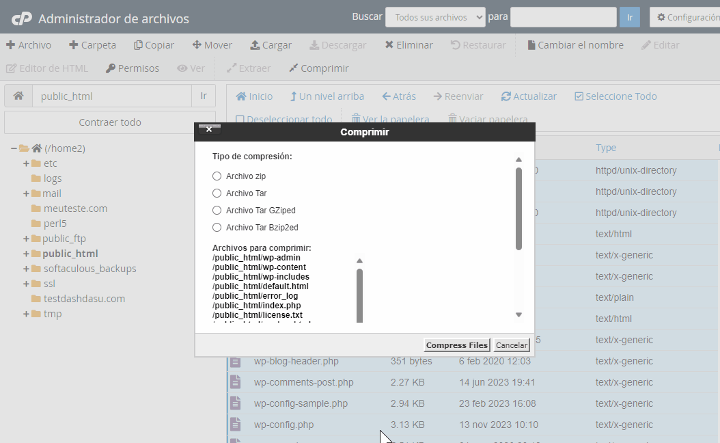Expand the etc folder in tree

point(26,163)
